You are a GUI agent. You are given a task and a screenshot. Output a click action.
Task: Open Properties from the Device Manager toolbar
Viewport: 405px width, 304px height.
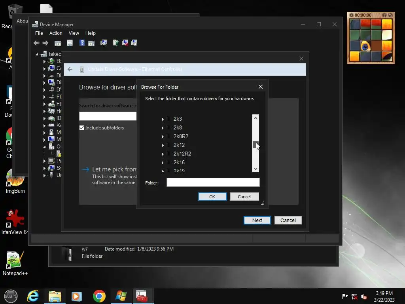click(x=70, y=43)
